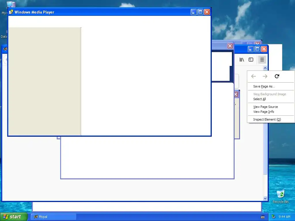The height and width of the screenshot is (221, 295).
Task: Maximize the Mypal browser window
Action: [x=257, y=49]
